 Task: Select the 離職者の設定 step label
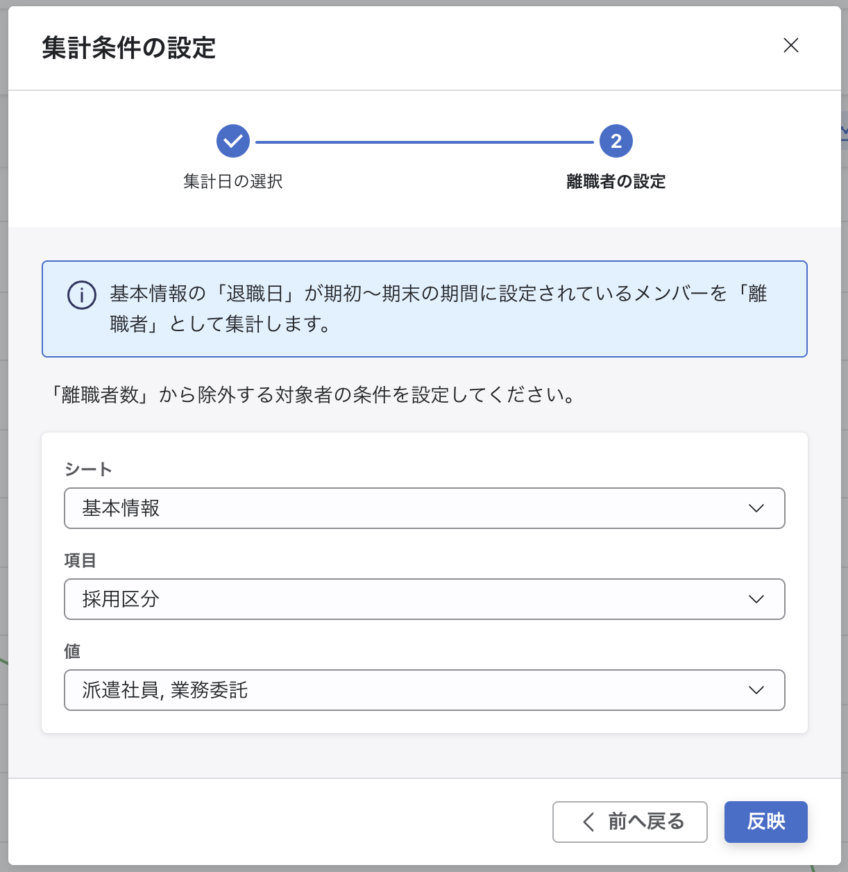616,182
